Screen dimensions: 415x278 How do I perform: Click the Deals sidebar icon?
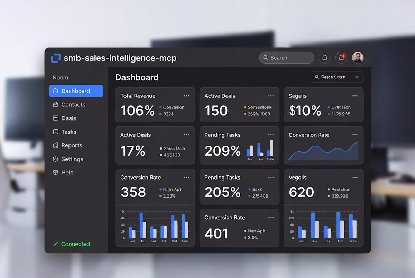(x=55, y=118)
